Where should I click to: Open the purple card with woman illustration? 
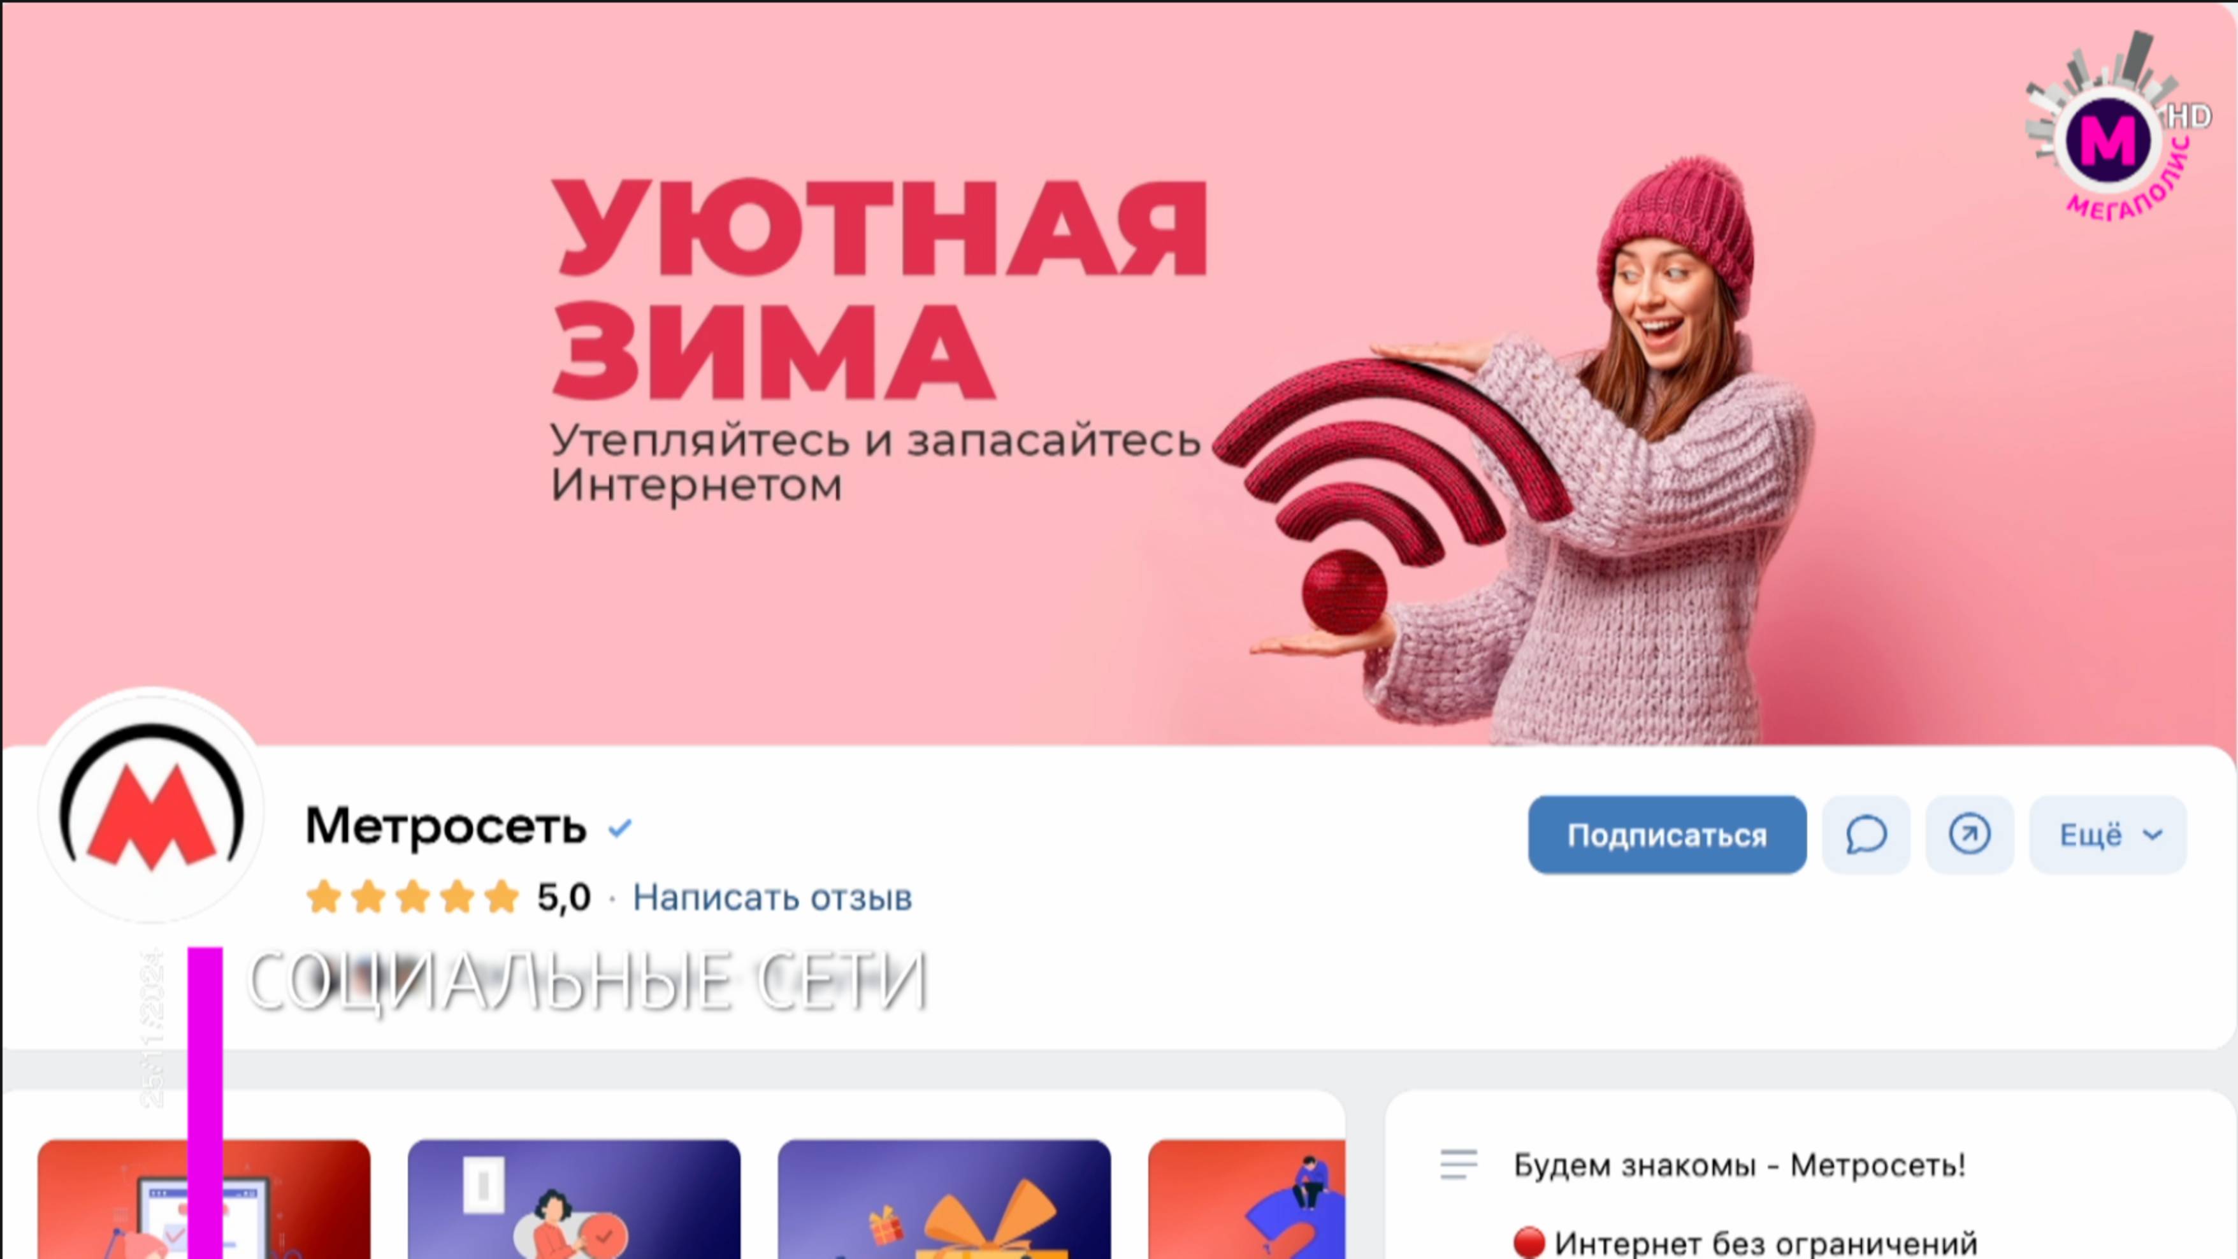pyautogui.click(x=574, y=1199)
